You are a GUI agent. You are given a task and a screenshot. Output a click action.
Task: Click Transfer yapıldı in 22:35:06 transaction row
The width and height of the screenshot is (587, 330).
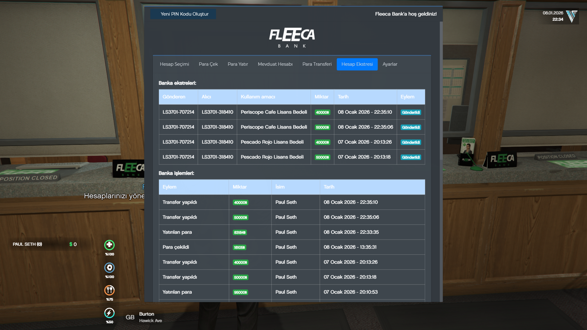point(180,217)
